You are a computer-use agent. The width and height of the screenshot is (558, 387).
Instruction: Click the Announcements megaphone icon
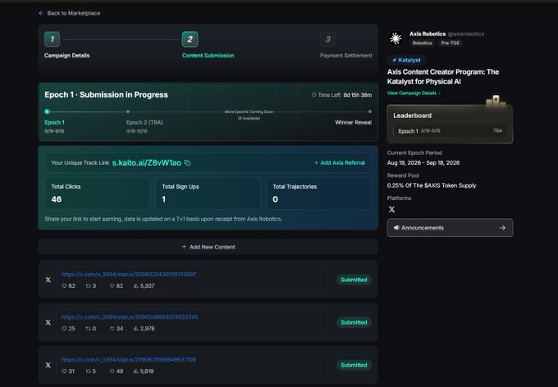(396, 228)
